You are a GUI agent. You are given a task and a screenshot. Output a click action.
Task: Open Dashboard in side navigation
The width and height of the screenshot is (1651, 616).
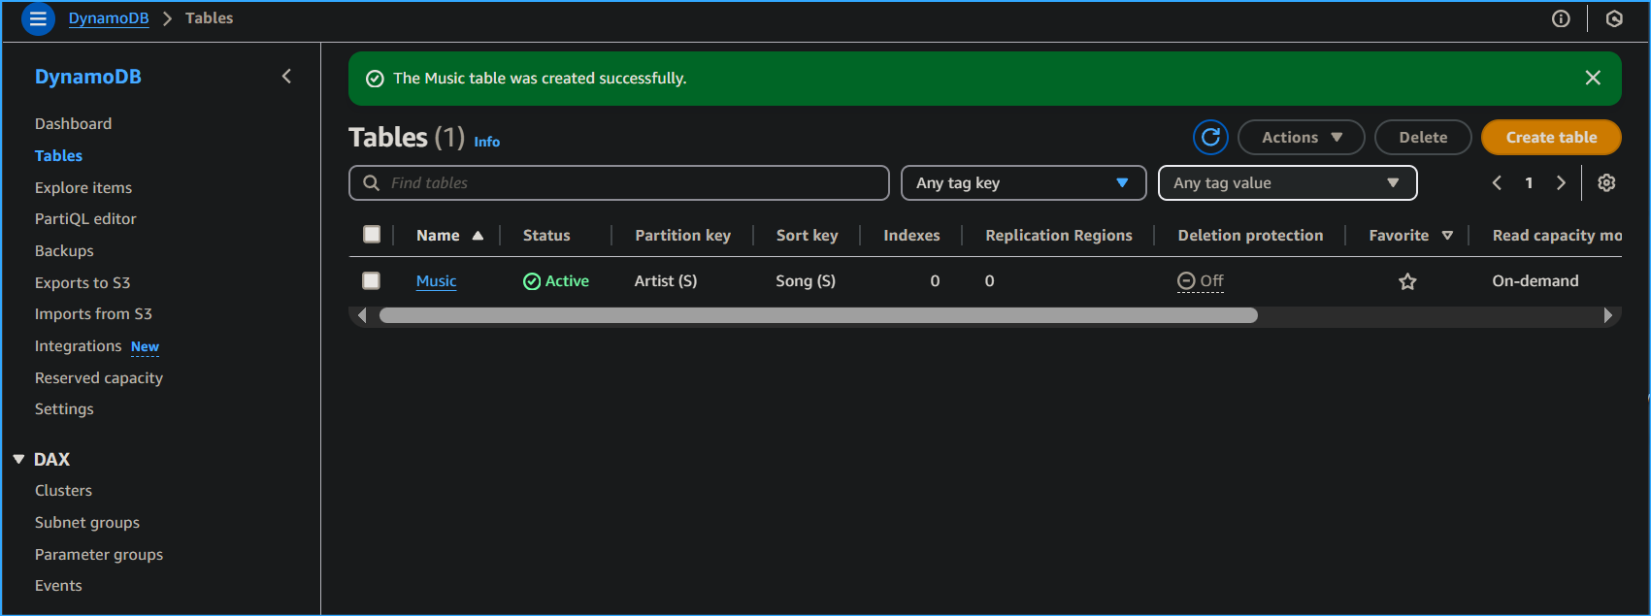(x=73, y=124)
